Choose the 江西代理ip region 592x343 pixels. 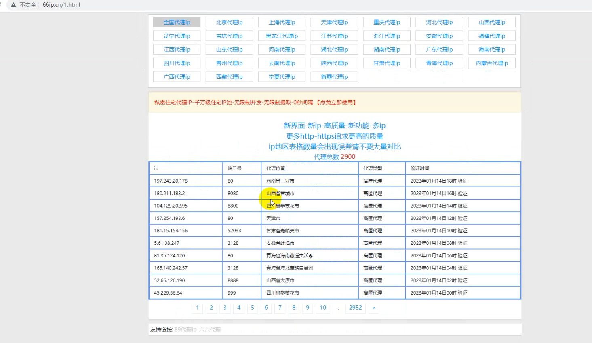point(177,49)
